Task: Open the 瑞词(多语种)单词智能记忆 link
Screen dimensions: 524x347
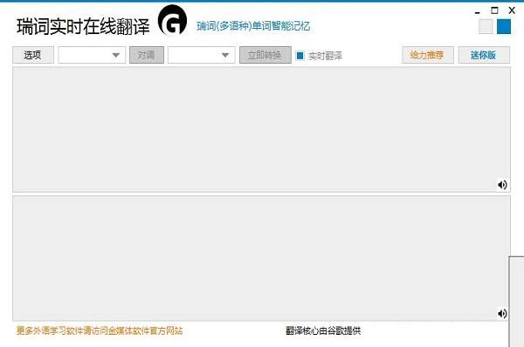Action: pos(253,26)
